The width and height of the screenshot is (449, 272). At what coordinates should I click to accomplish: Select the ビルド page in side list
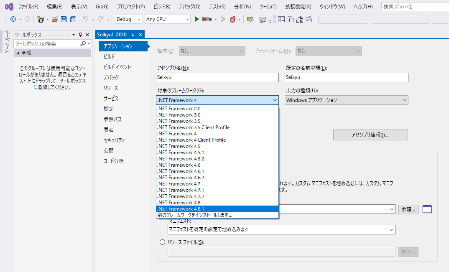pyautogui.click(x=109, y=56)
